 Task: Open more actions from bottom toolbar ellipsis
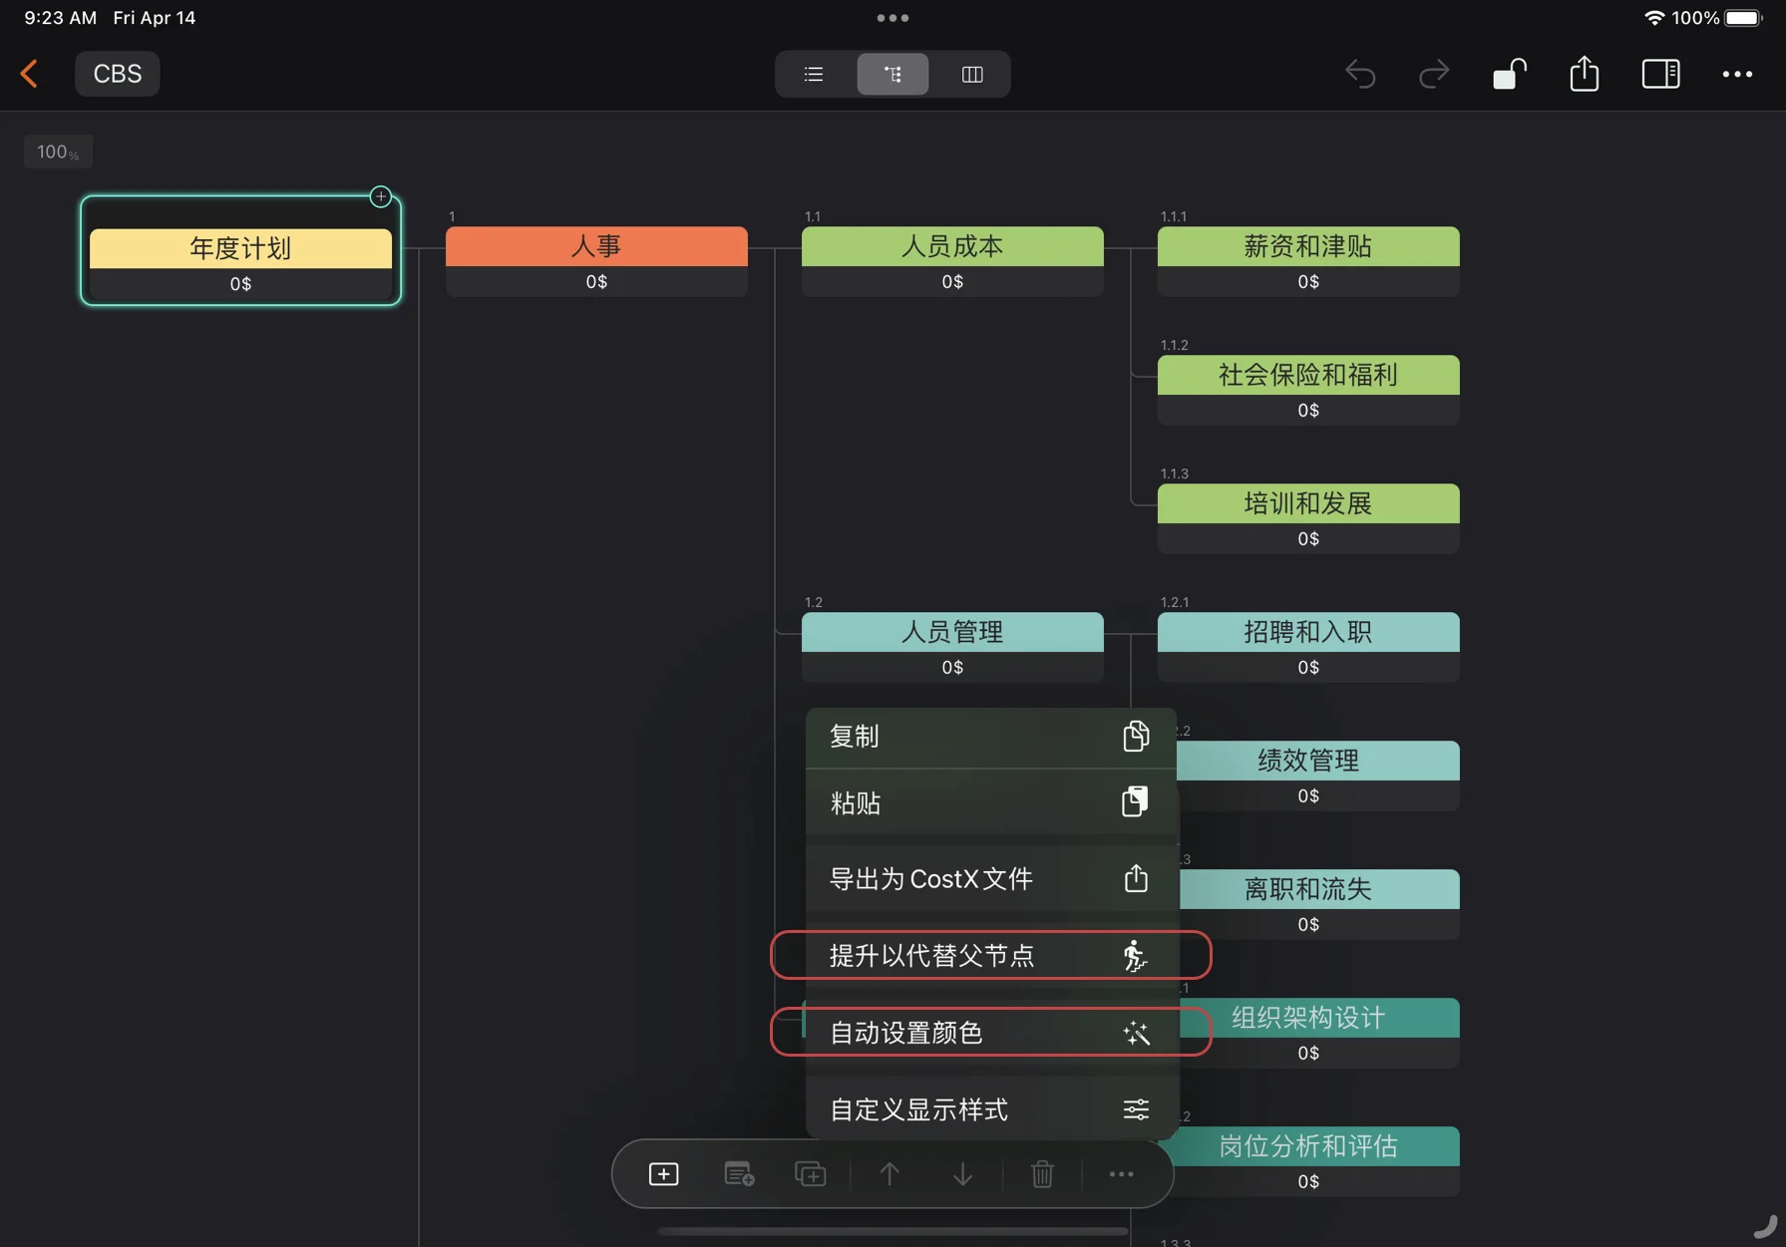pyautogui.click(x=1120, y=1173)
